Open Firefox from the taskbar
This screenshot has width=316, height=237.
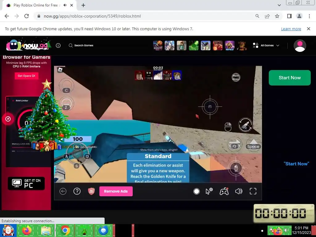(x=27, y=231)
